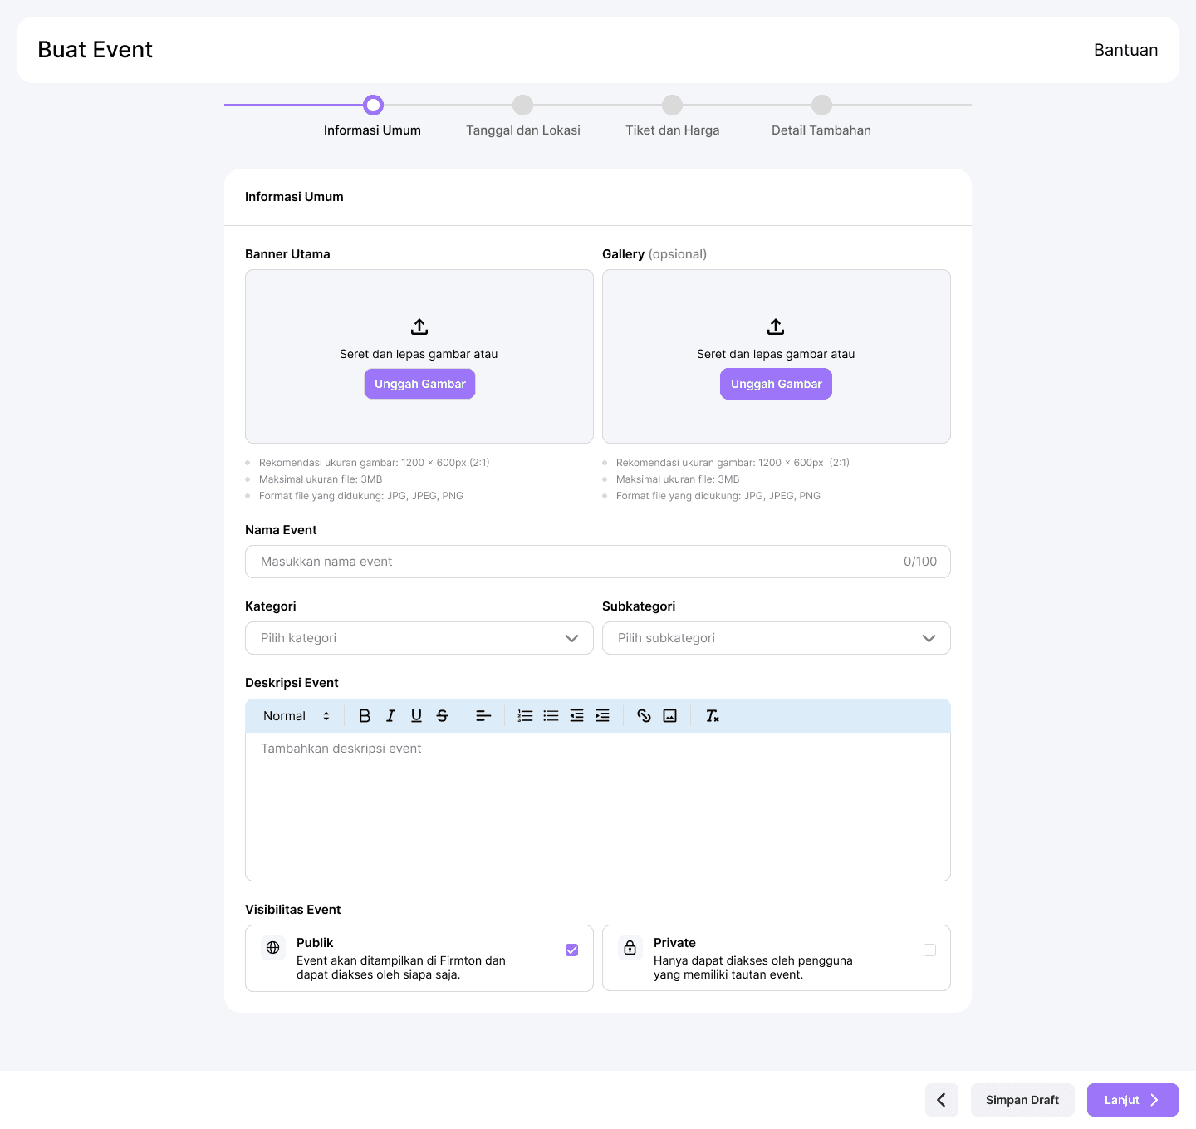Open the text alignment option
Image resolution: width=1196 pixels, height=1129 pixels.
coord(483,716)
